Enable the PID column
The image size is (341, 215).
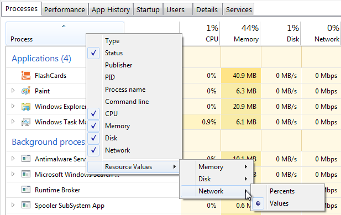pos(134,77)
